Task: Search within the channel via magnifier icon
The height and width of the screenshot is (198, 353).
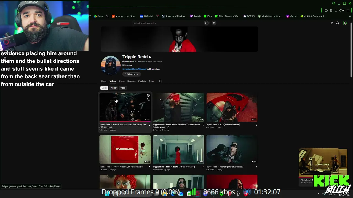Action: (x=161, y=81)
